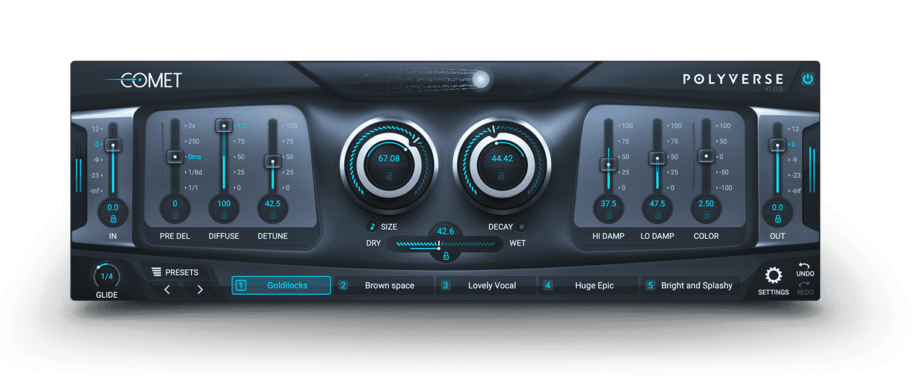The height and width of the screenshot is (385, 916).
Task: Open the Settings gear icon
Action: point(773,276)
